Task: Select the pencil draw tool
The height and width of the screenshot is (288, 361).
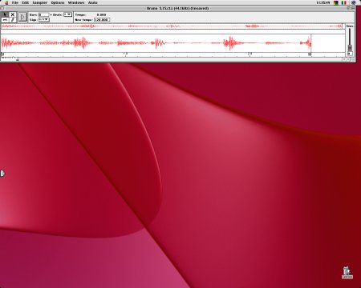Action: click(12, 20)
